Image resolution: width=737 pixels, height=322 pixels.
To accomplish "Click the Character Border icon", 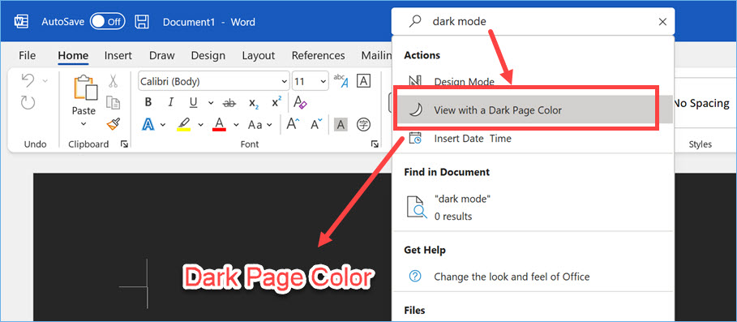I will [363, 81].
